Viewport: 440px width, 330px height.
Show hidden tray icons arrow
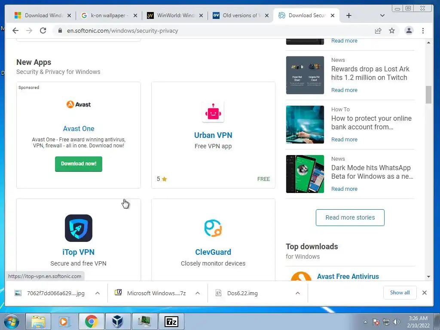[x=365, y=322]
